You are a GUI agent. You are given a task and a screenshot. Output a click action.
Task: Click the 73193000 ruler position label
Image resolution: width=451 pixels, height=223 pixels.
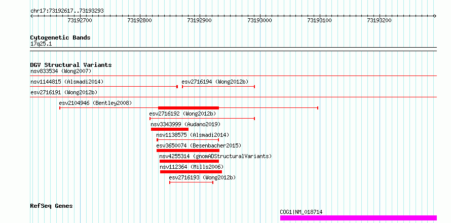click(260, 21)
